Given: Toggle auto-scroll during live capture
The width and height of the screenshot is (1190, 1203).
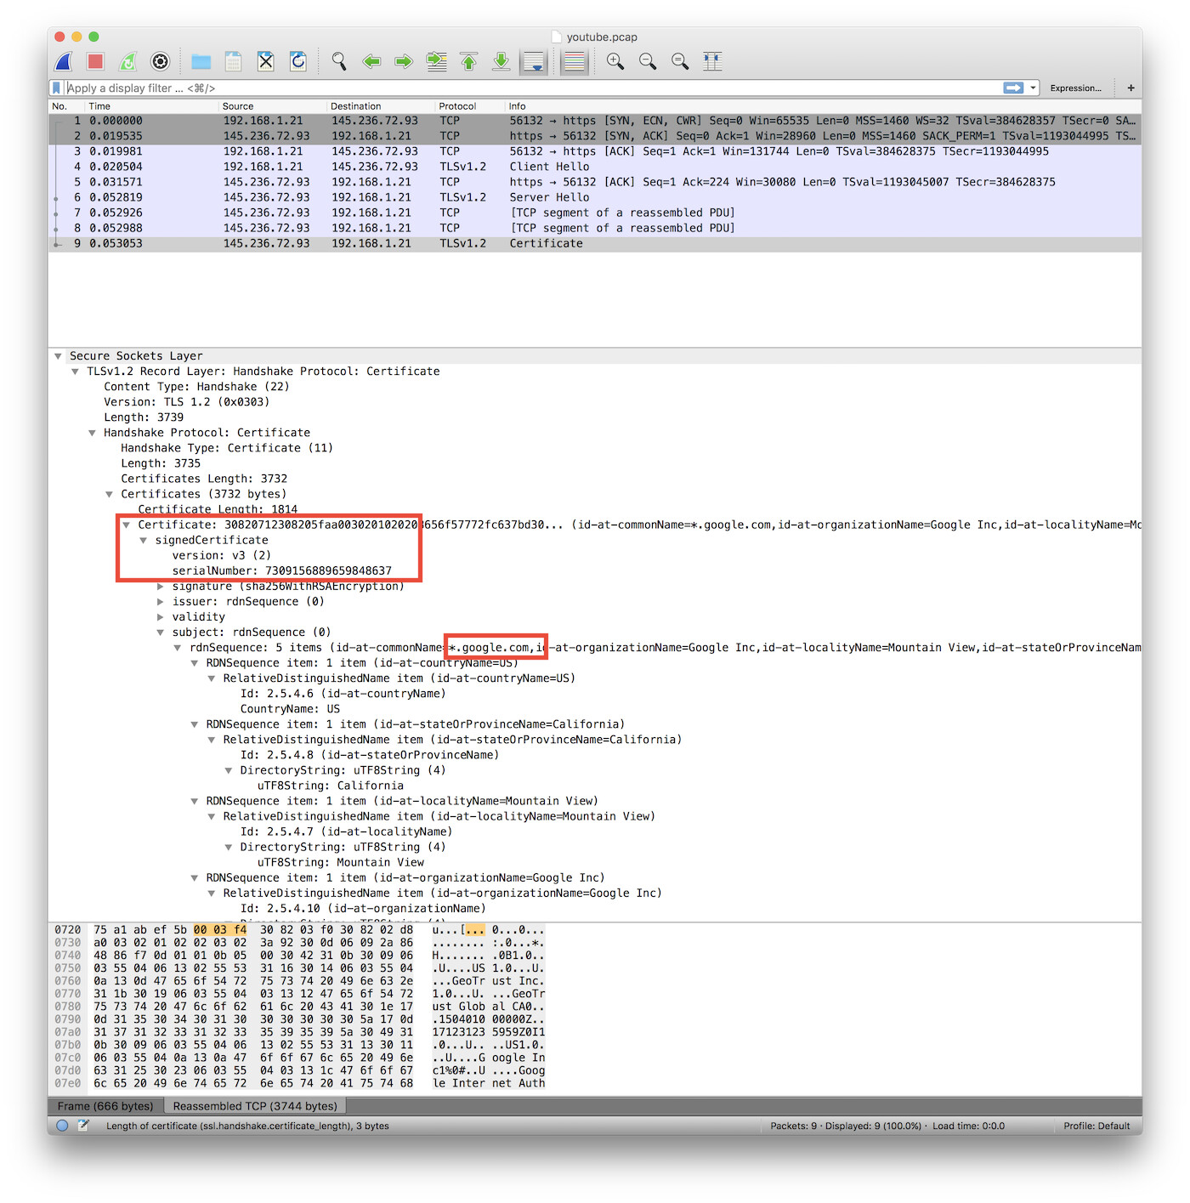Looking at the screenshot, I should (x=534, y=61).
